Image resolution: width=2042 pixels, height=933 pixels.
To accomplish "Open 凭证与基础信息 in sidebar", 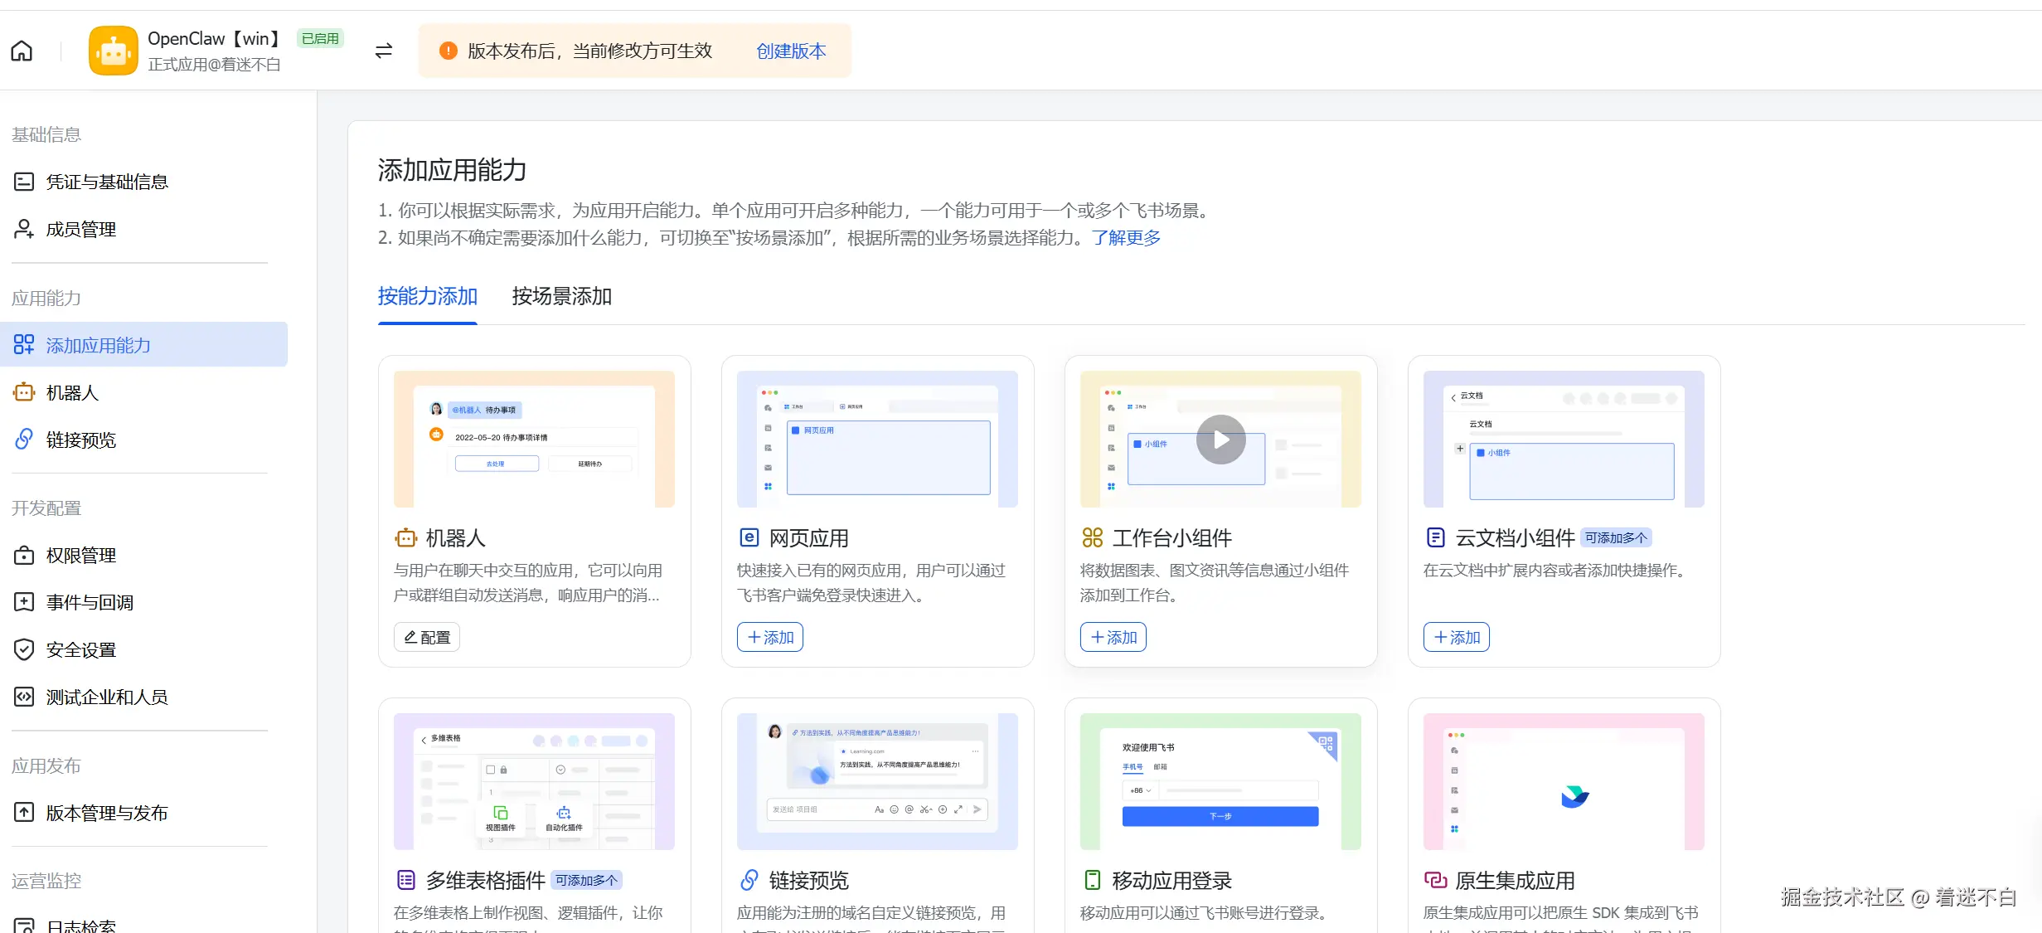I will click(x=107, y=182).
